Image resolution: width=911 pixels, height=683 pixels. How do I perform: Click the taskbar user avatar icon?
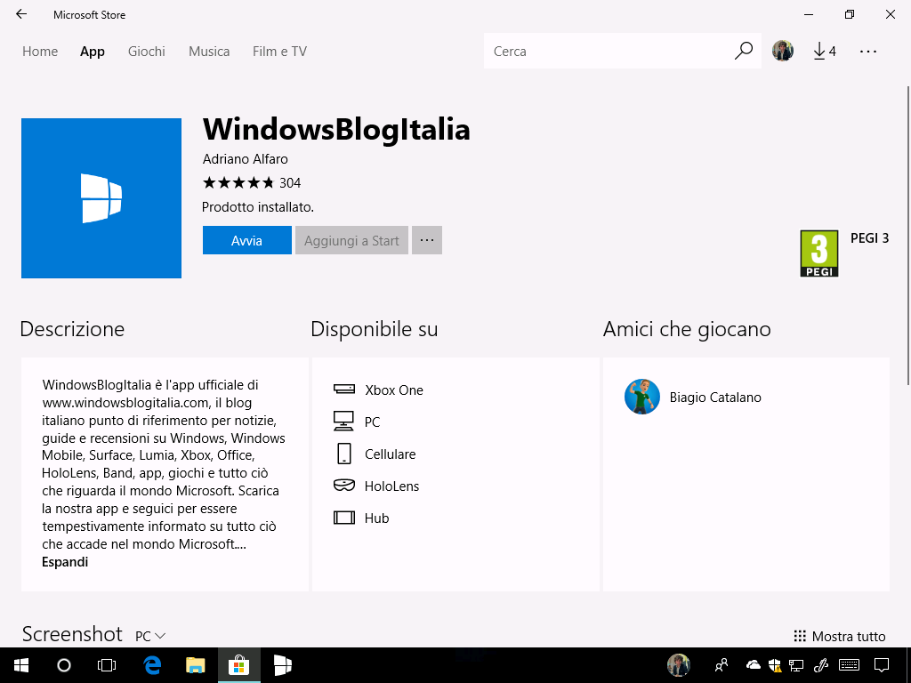tap(678, 665)
